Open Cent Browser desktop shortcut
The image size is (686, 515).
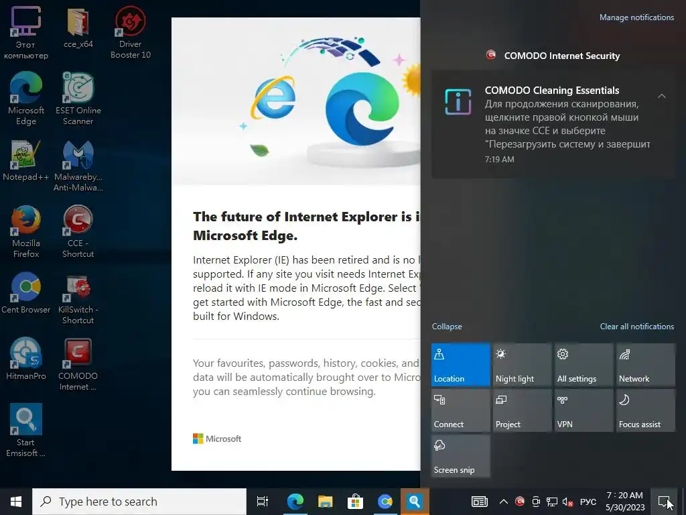26,293
